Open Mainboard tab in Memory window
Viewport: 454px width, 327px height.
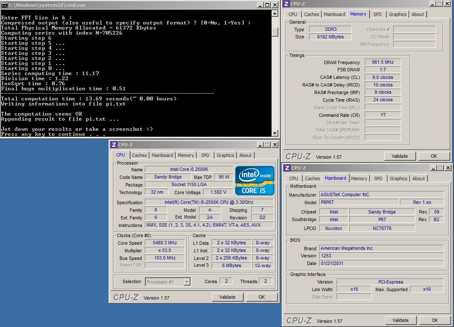coord(334,14)
